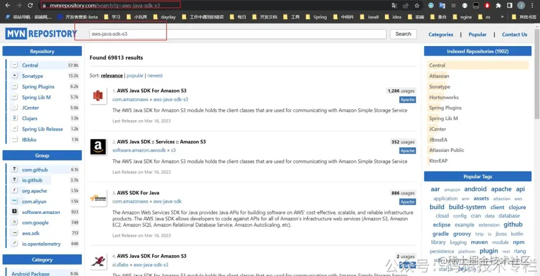Click the Search button

coord(403,34)
